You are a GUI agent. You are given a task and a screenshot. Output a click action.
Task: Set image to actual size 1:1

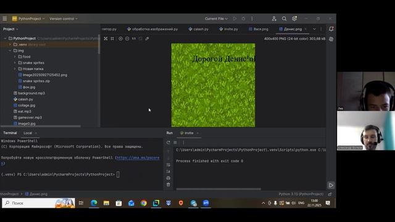tap(134, 38)
